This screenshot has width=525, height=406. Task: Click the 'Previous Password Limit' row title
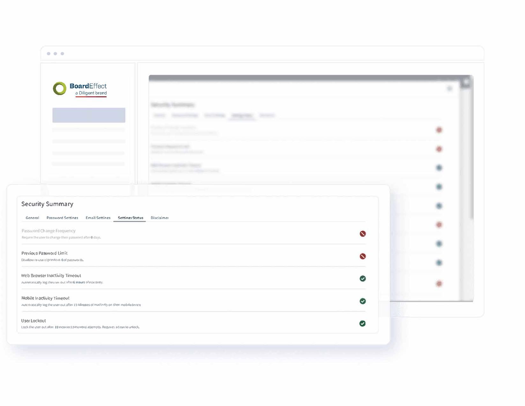pos(44,253)
